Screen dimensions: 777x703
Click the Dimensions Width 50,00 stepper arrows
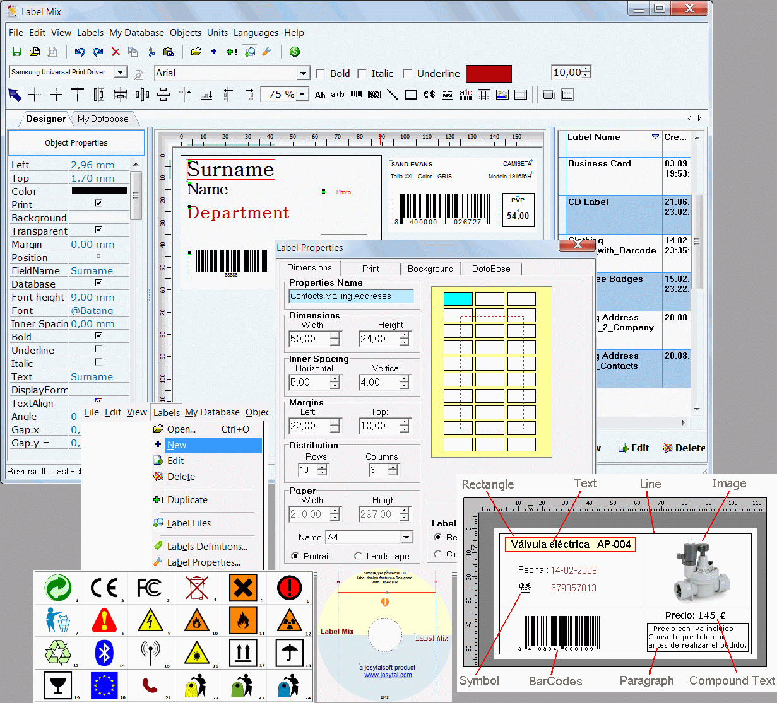pos(335,339)
